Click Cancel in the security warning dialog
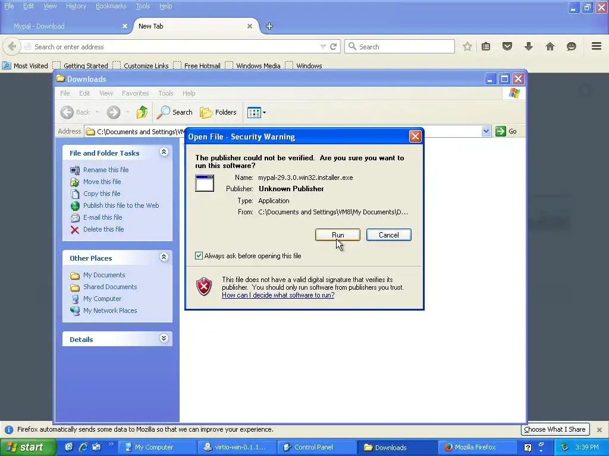The image size is (609, 456). point(388,235)
